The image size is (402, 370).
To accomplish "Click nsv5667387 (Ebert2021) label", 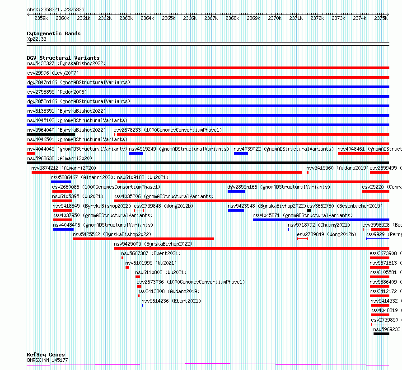I will point(151,253).
